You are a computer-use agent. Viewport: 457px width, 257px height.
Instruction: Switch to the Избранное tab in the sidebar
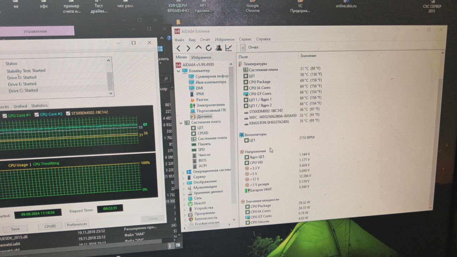(201, 57)
